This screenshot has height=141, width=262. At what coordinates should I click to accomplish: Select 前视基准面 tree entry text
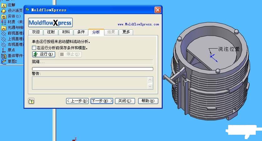(16, 33)
